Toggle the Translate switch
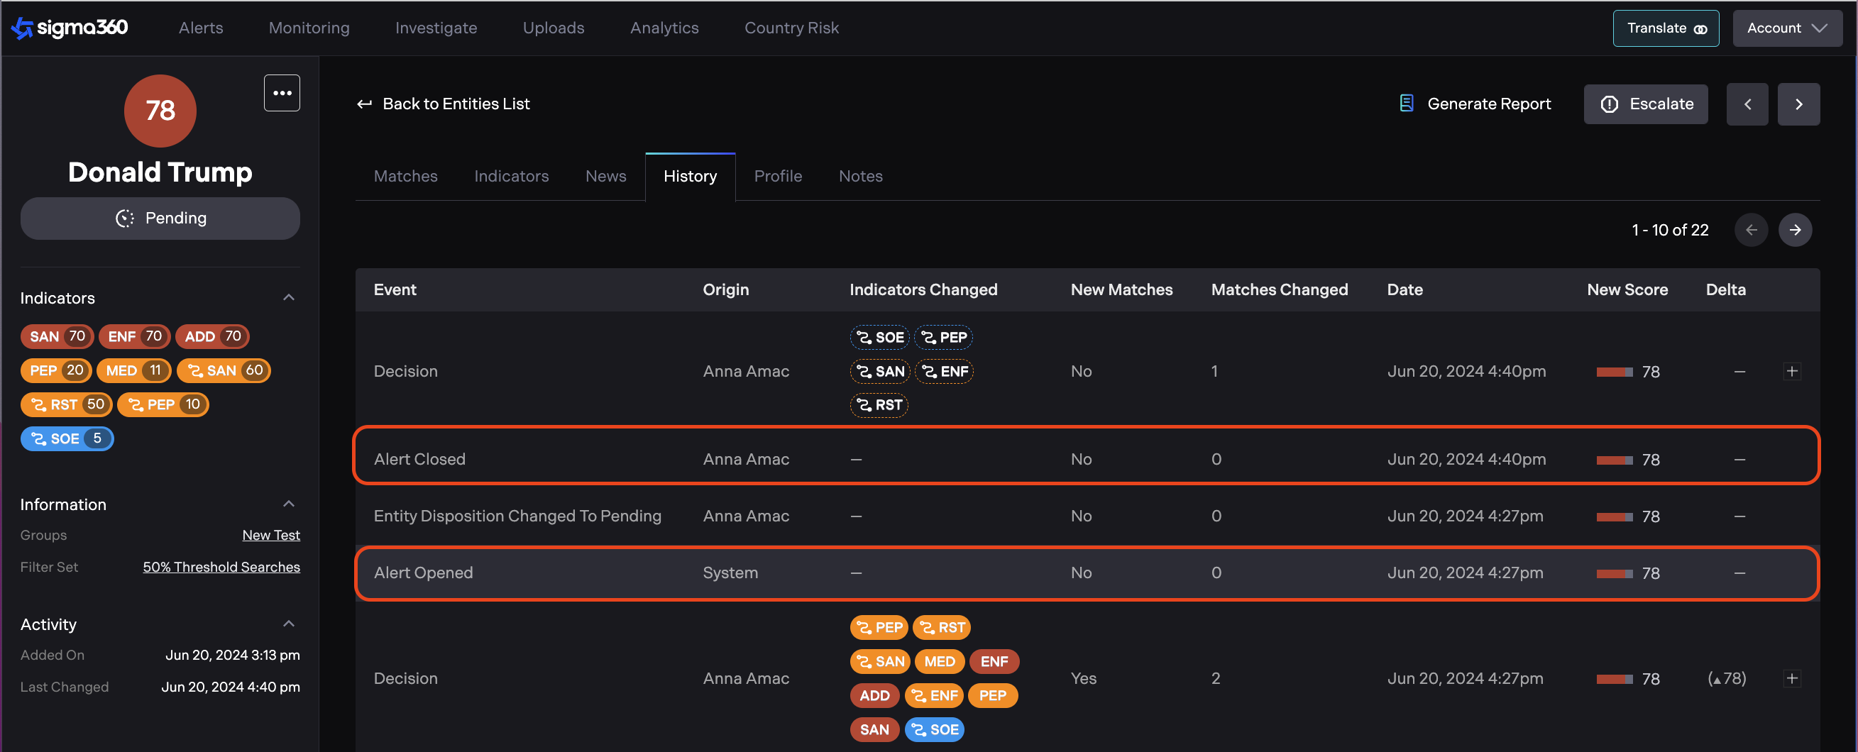Screen dimensions: 1858x752 [x=1699, y=29]
